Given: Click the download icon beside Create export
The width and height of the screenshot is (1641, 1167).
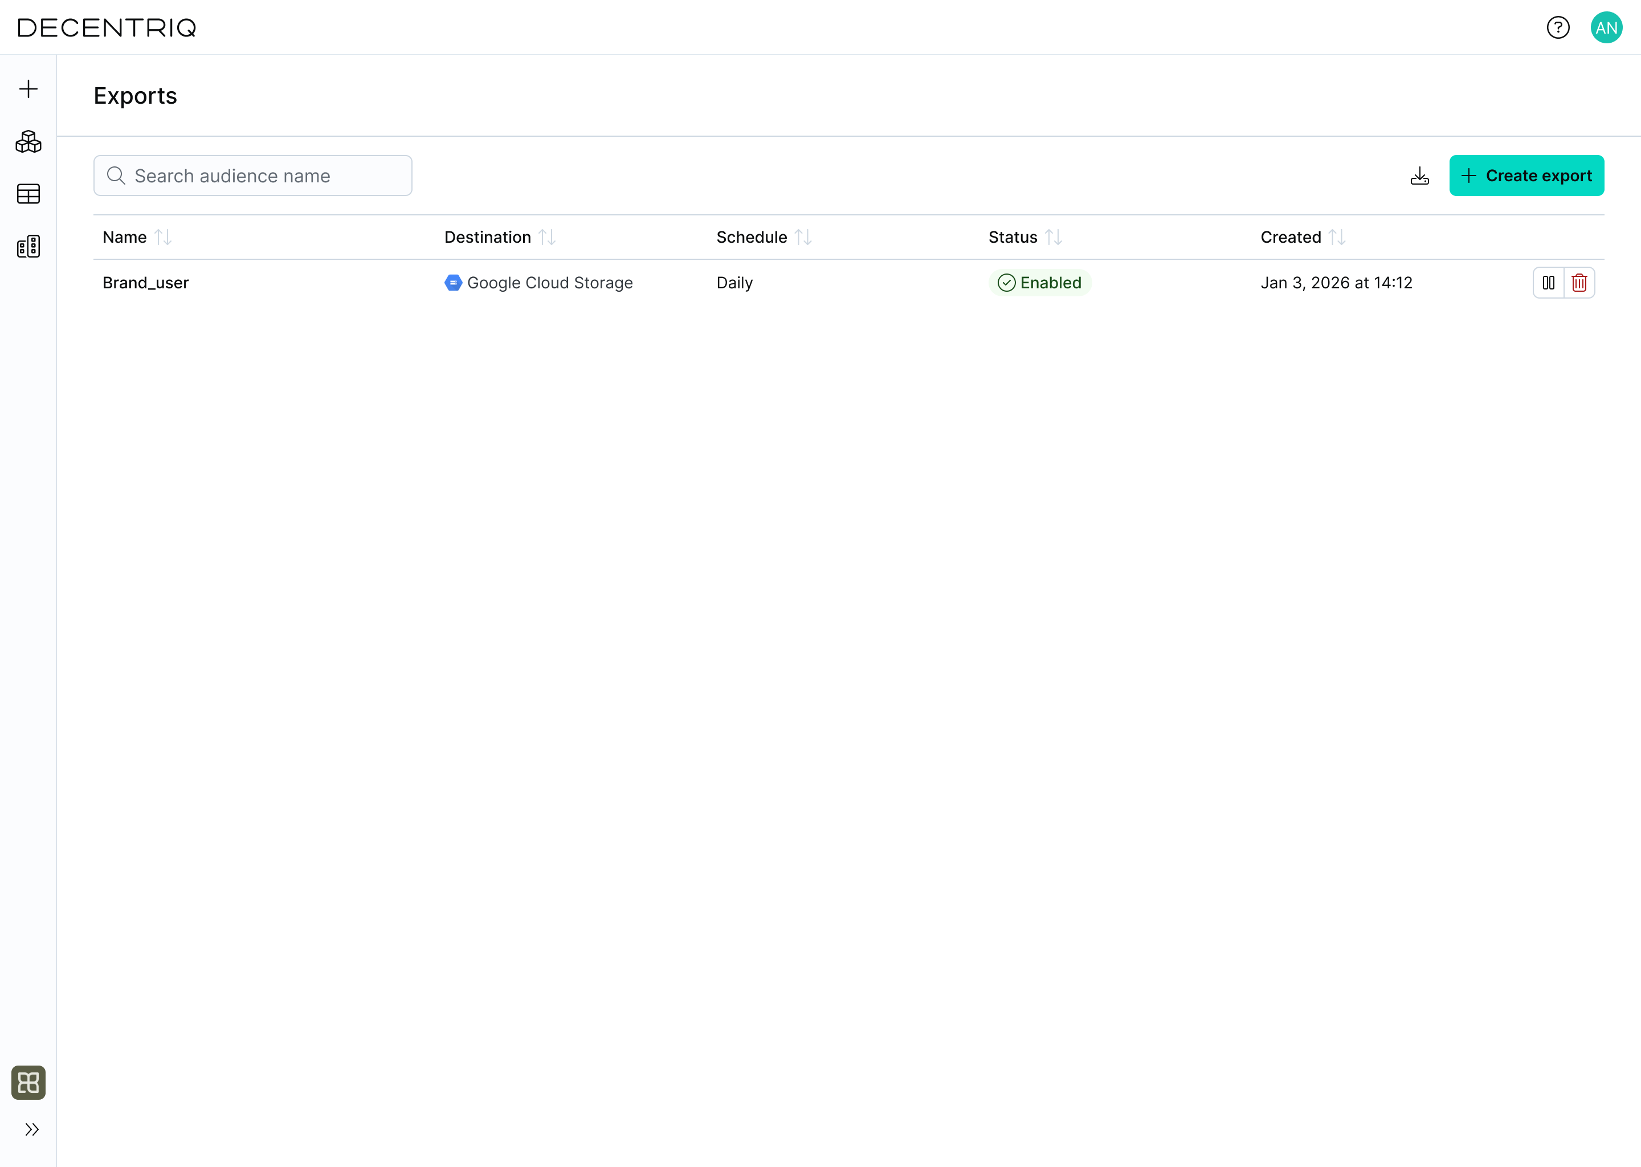Looking at the screenshot, I should click(1420, 176).
